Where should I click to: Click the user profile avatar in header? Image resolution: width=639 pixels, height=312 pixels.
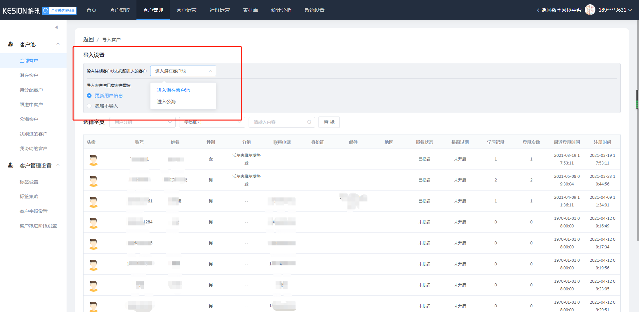click(x=590, y=10)
